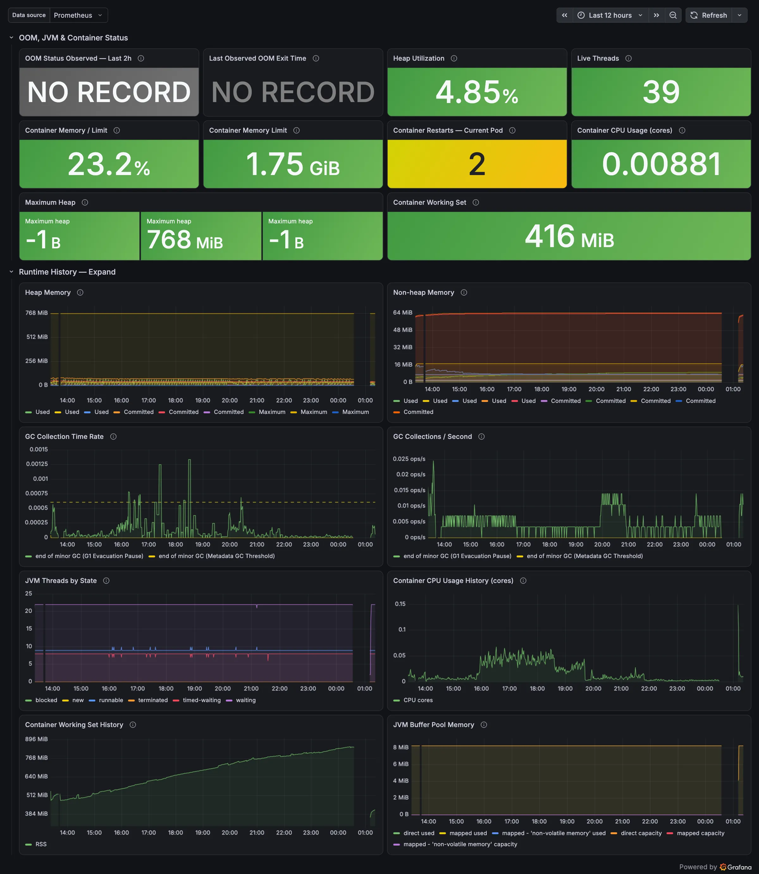Open Container CPU Usage History panel title
Viewport: 759px width, 874px height.
(x=453, y=581)
